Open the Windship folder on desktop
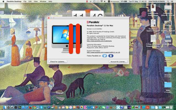This screenshot has height=110, width=176. click(x=168, y=70)
